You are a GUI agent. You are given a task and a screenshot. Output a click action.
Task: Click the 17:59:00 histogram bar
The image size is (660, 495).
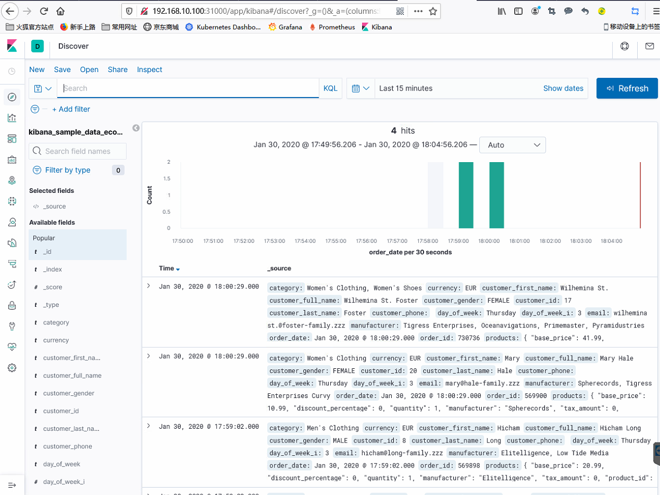click(x=465, y=196)
